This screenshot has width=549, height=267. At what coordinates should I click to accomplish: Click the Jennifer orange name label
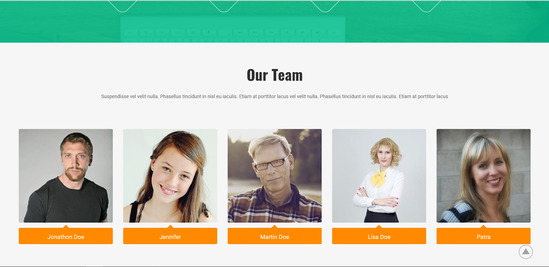(170, 236)
